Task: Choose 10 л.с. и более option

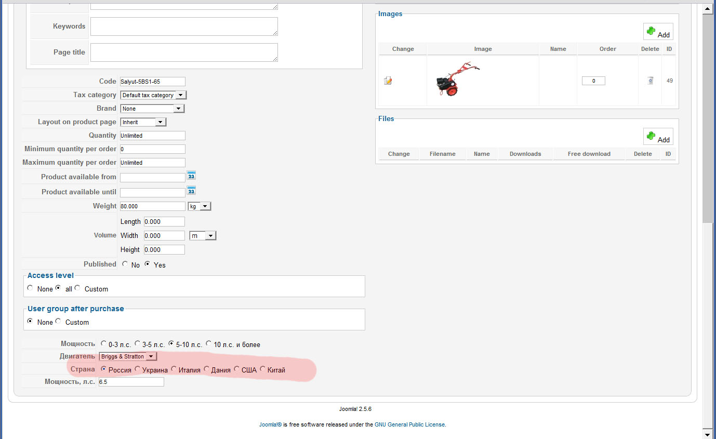Action: [208, 343]
